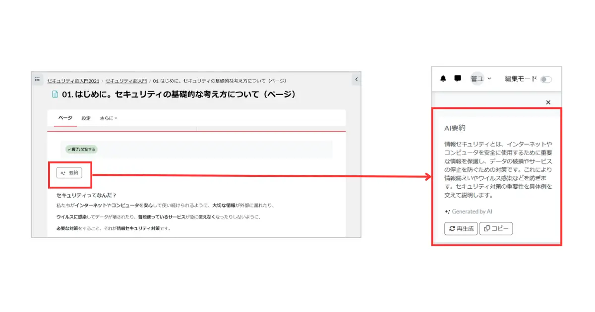This screenshot has height=312, width=595.
Task: Click the hamburger menu icon
Action: 37,78
